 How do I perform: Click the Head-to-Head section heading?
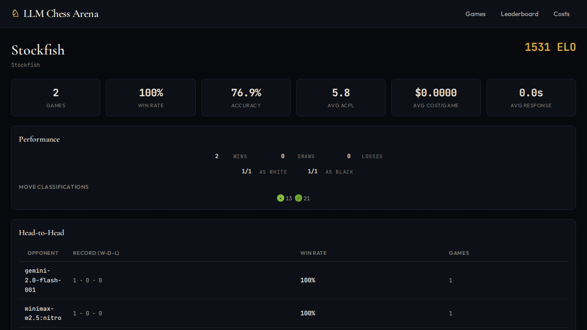point(42,233)
